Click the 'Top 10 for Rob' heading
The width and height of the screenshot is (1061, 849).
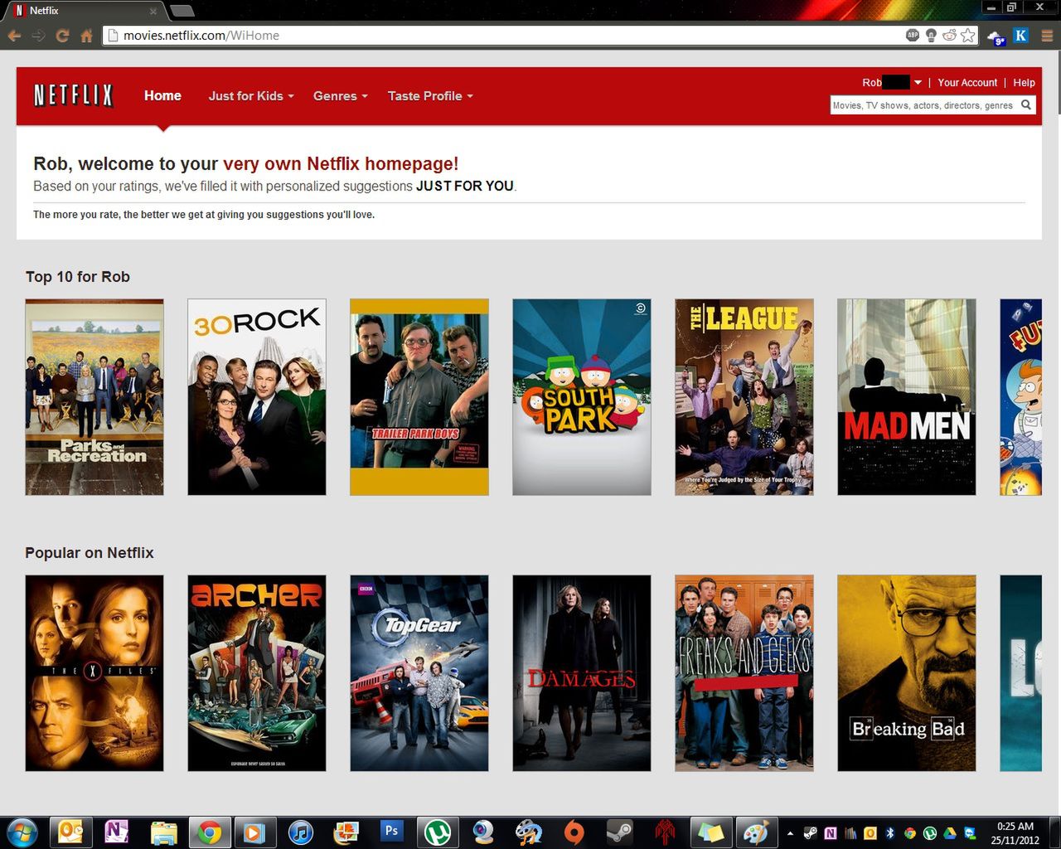click(x=78, y=277)
